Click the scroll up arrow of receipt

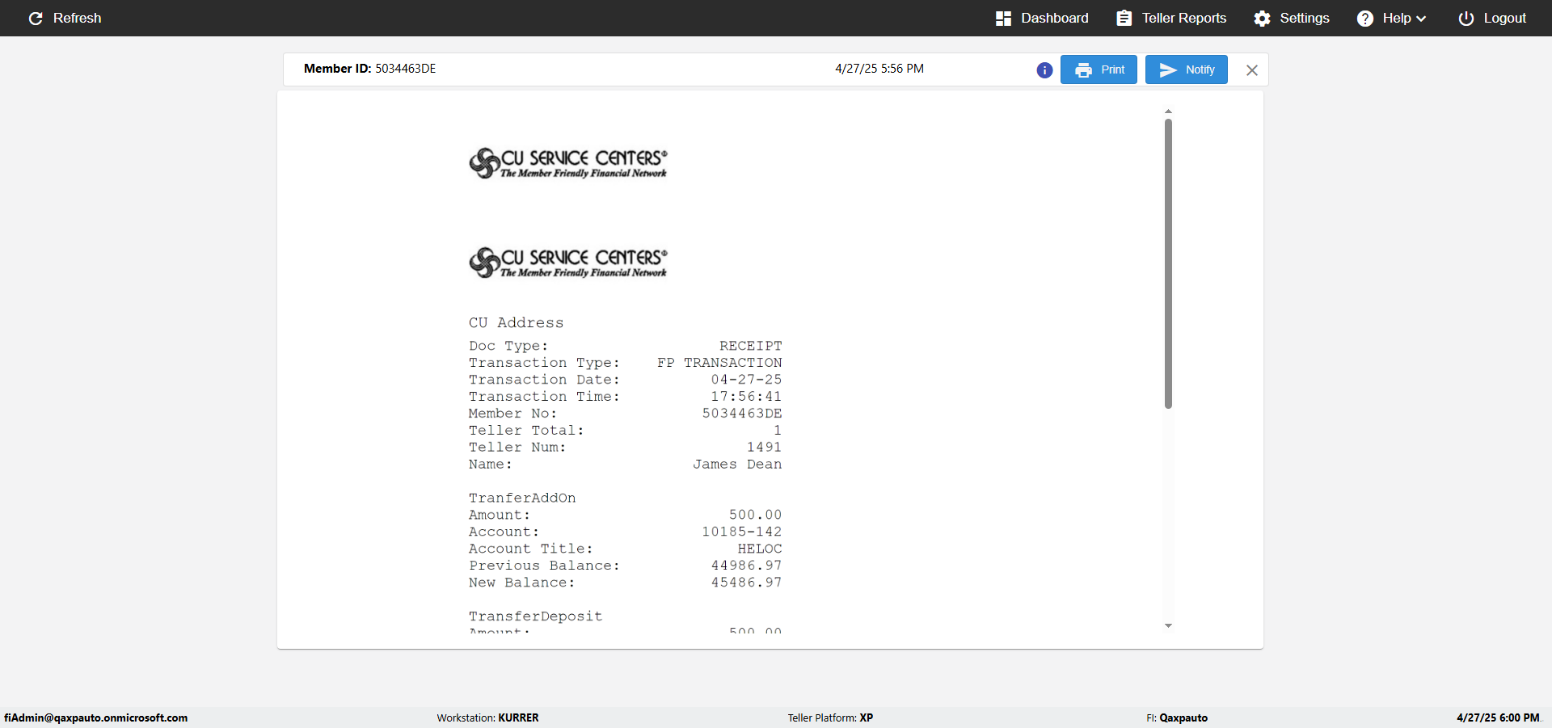1168,112
